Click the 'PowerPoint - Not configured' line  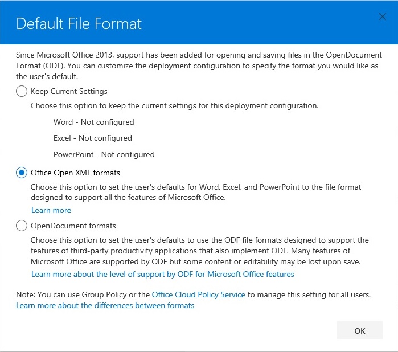(104, 154)
